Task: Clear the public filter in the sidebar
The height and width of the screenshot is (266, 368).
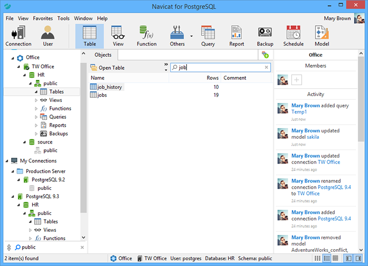Action: pyautogui.click(x=82, y=247)
